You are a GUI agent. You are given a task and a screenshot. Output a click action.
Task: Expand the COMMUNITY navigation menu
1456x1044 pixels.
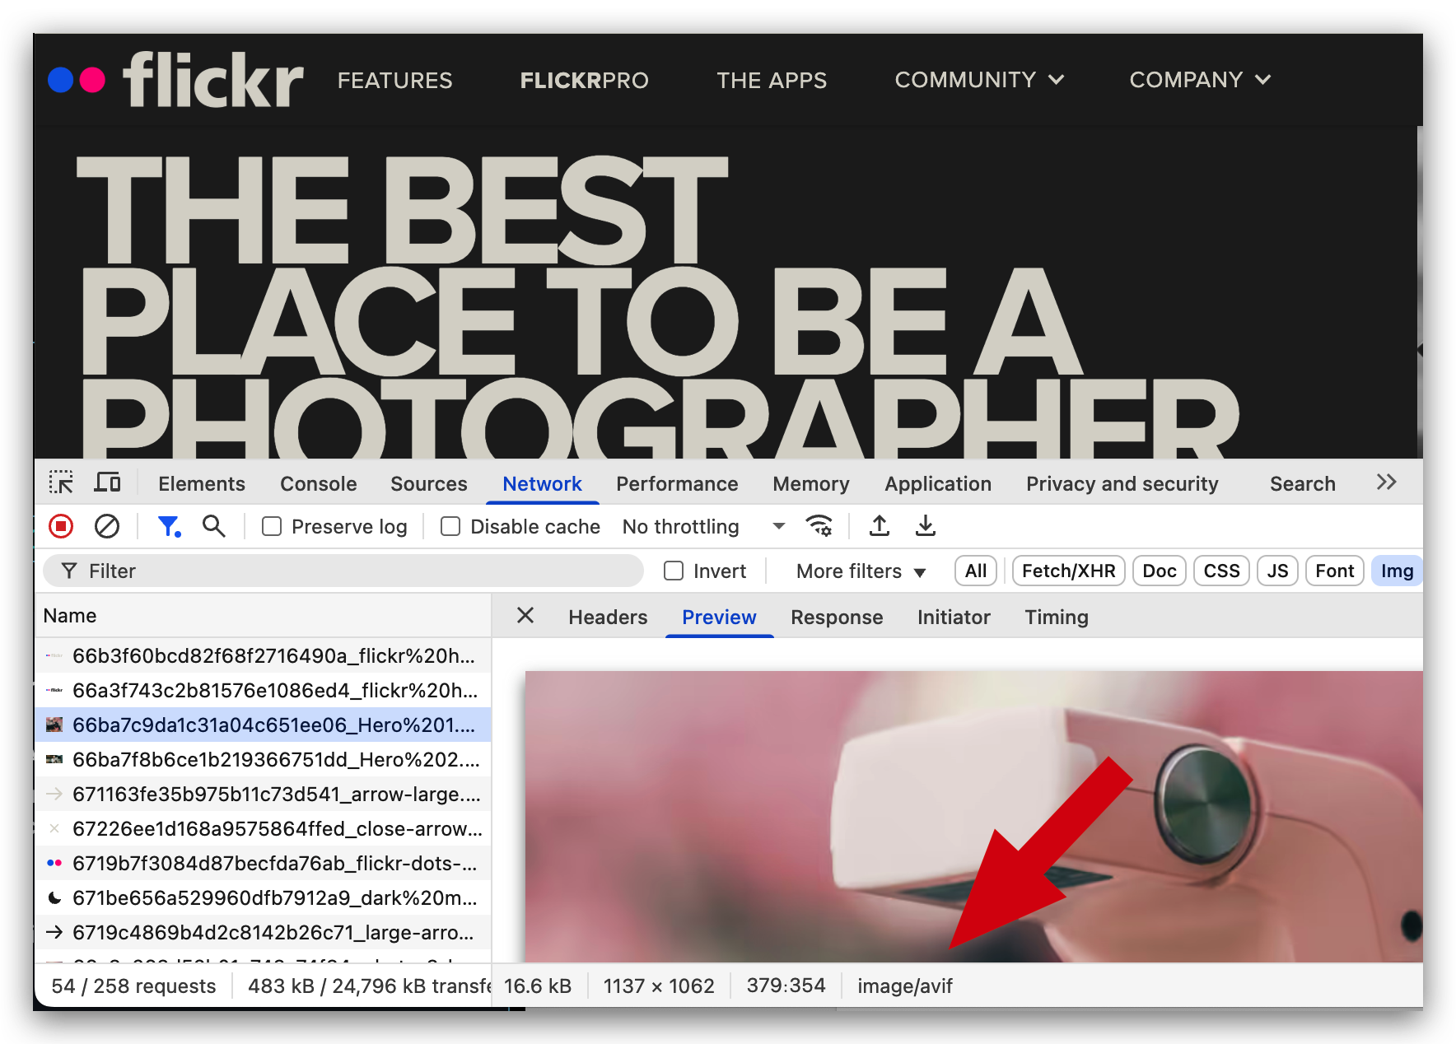pyautogui.click(x=979, y=80)
